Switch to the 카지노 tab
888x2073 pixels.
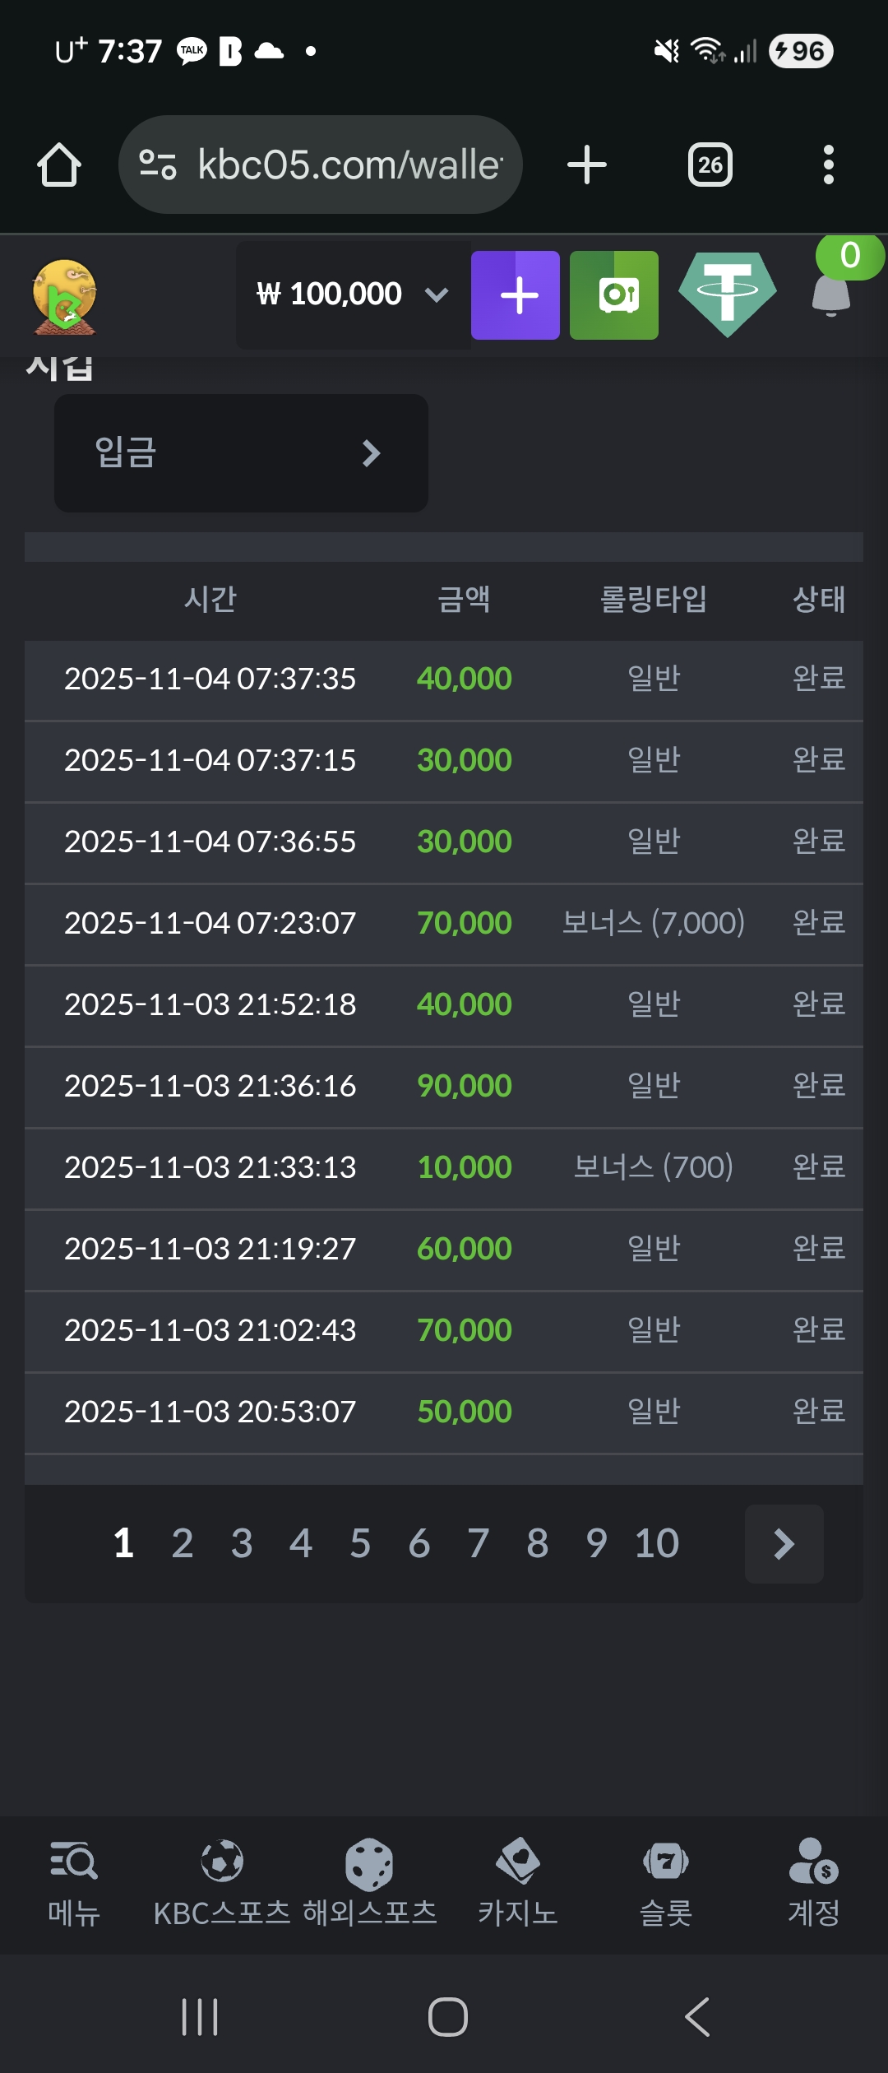pos(518,1882)
